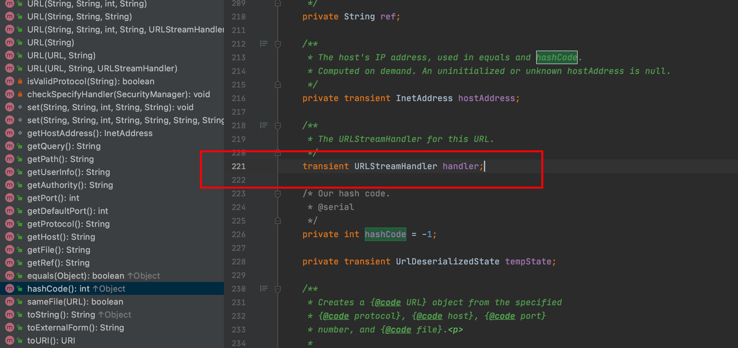738x348 pixels.
Task: Select URL(String) constructor entry
Action: pos(51,42)
